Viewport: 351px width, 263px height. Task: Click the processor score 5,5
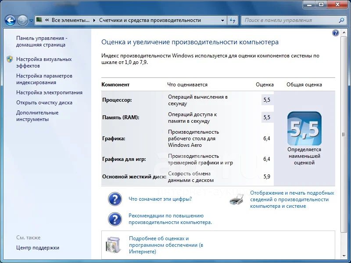(267, 100)
